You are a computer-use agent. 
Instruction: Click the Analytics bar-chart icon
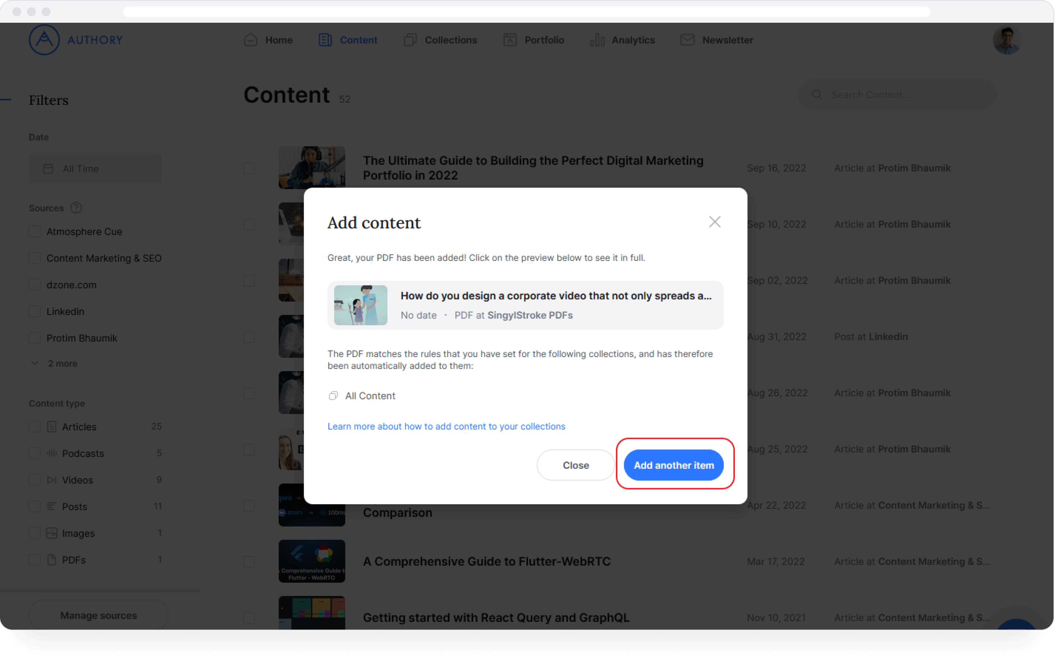click(x=597, y=40)
